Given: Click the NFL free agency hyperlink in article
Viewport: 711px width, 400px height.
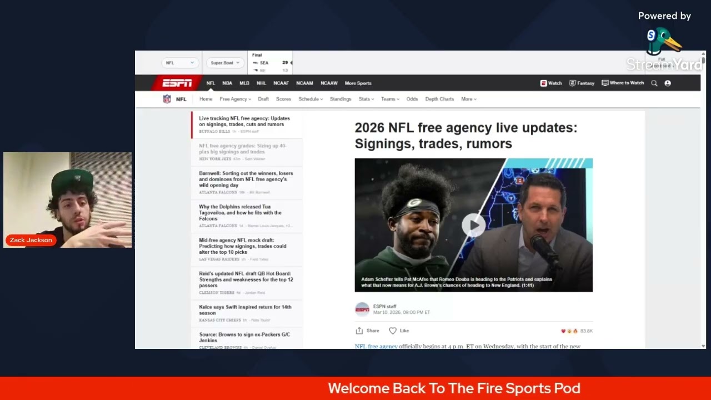Looking at the screenshot, I should click(376, 347).
